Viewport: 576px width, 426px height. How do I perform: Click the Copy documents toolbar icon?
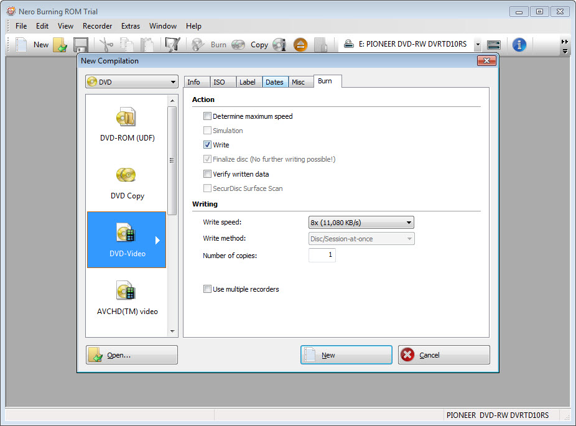(x=127, y=45)
